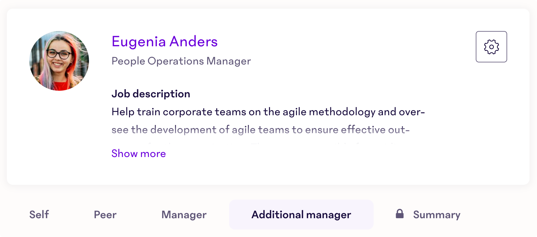Expand job description with Show more

click(139, 153)
